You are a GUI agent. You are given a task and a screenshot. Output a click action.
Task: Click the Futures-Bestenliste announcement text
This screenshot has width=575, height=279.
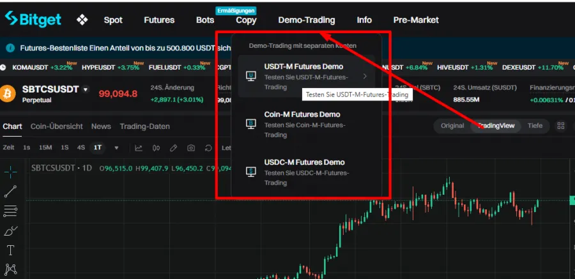pos(125,48)
